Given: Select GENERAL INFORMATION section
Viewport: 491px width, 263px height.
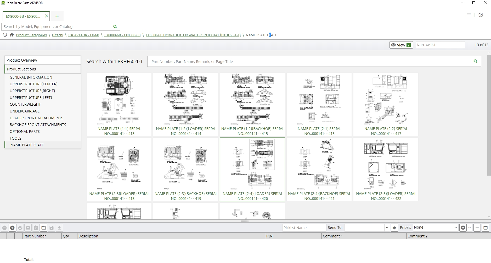Looking at the screenshot, I should point(31,77).
